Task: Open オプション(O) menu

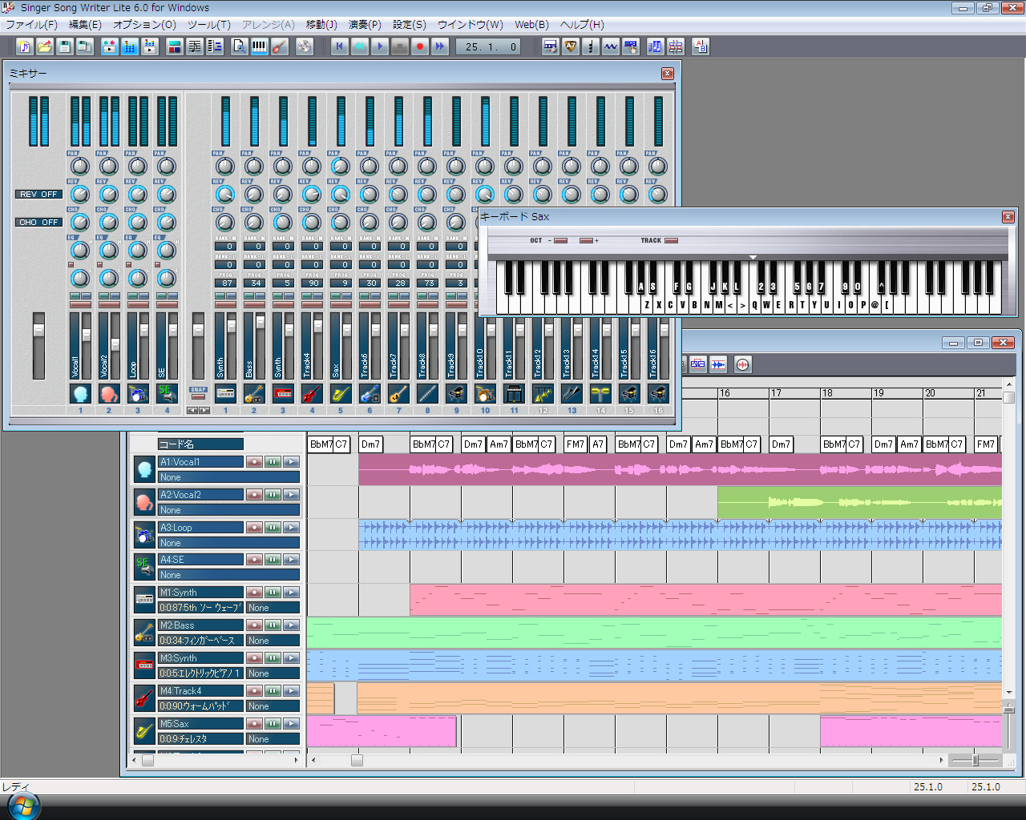Action: point(144,25)
